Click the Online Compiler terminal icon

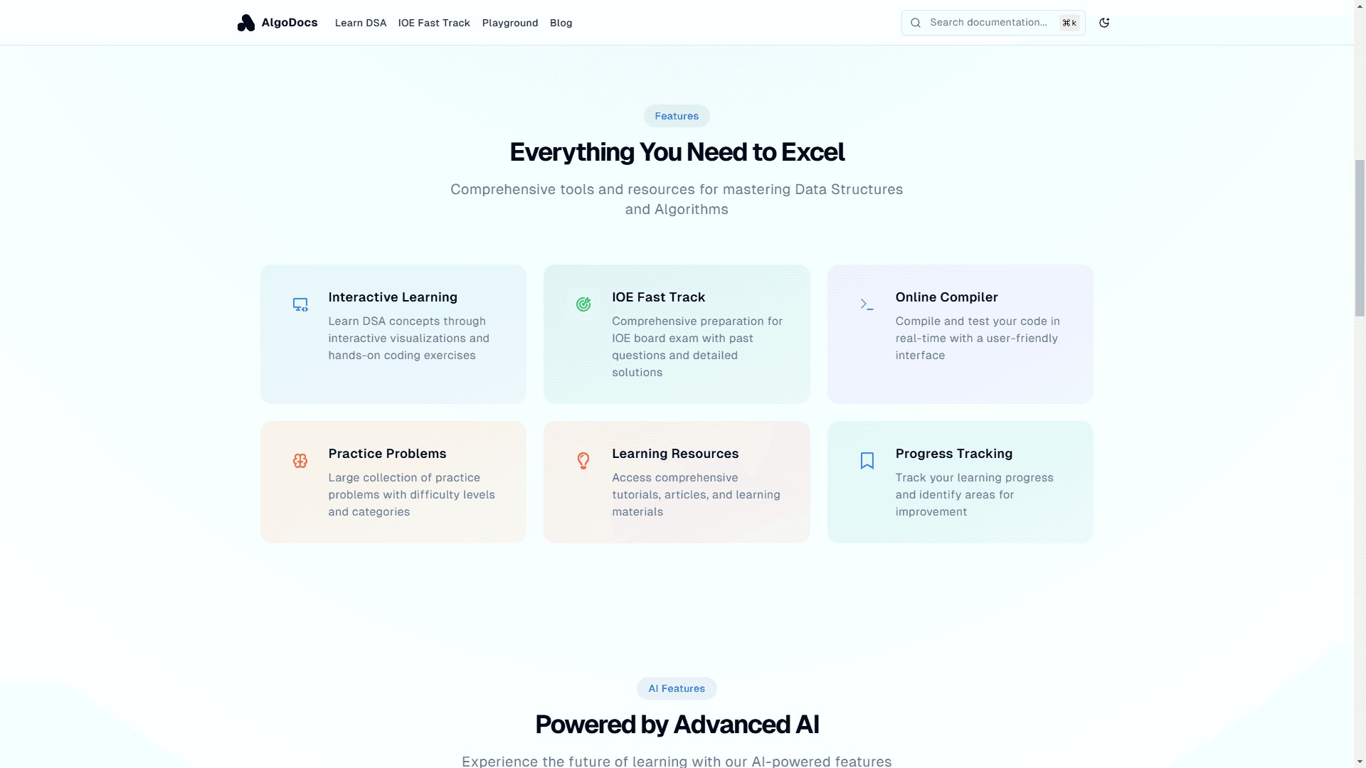(867, 304)
